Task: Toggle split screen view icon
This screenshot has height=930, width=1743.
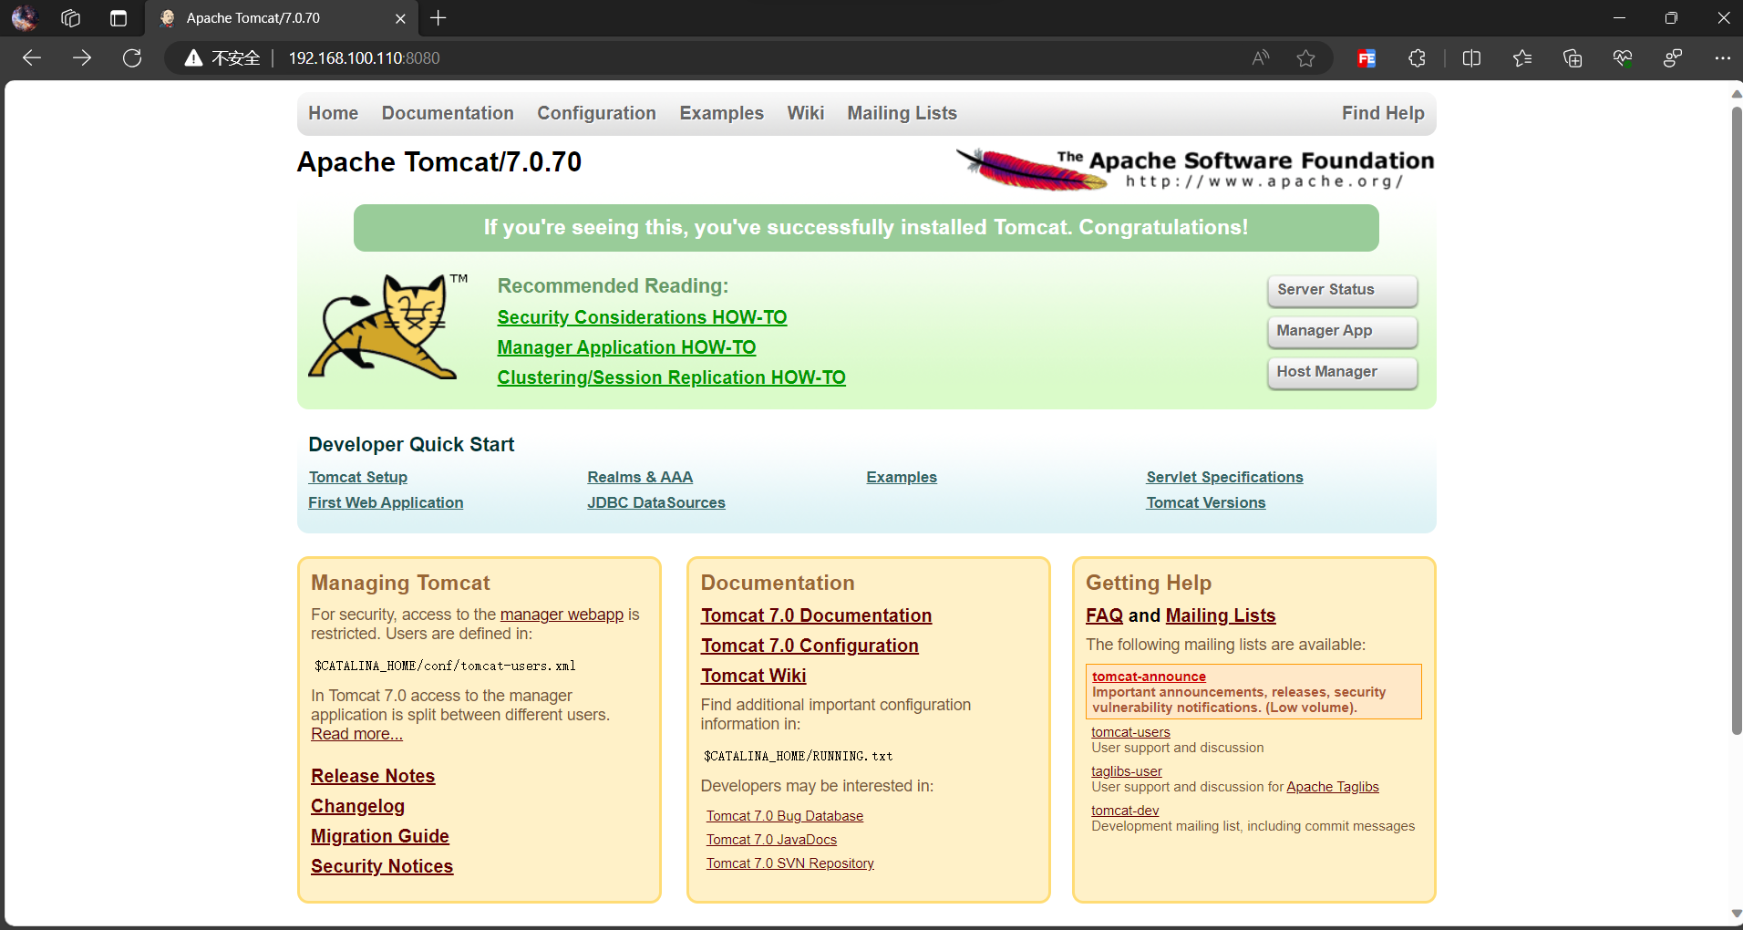Action: tap(1471, 58)
